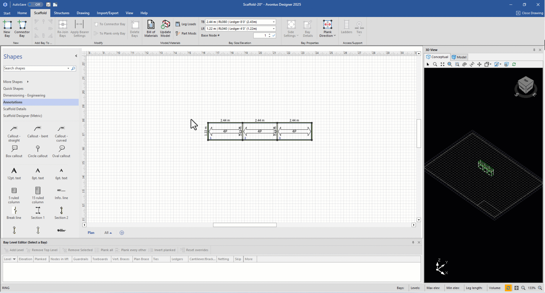
Task: Open the Structures ribbon tab
Action: click(x=62, y=13)
